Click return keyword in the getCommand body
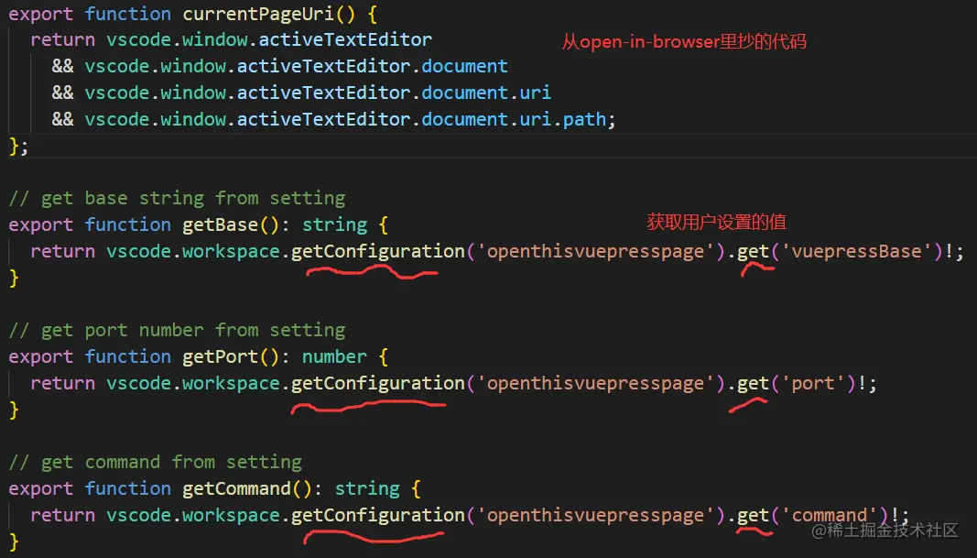The image size is (977, 558). (63, 515)
